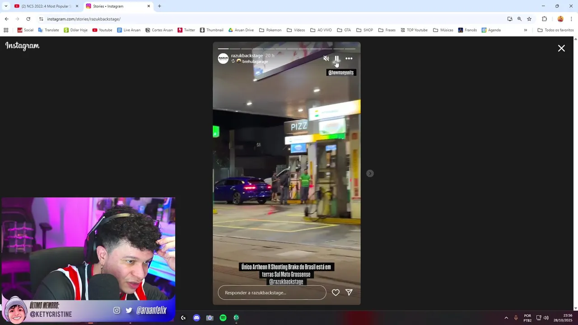
Task: Click the address bar URL
Action: click(84, 19)
